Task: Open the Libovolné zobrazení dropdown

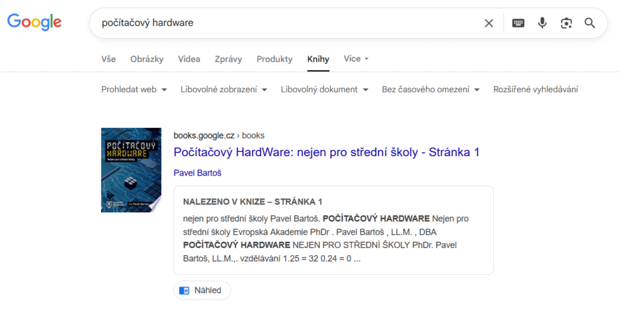Action: (224, 89)
